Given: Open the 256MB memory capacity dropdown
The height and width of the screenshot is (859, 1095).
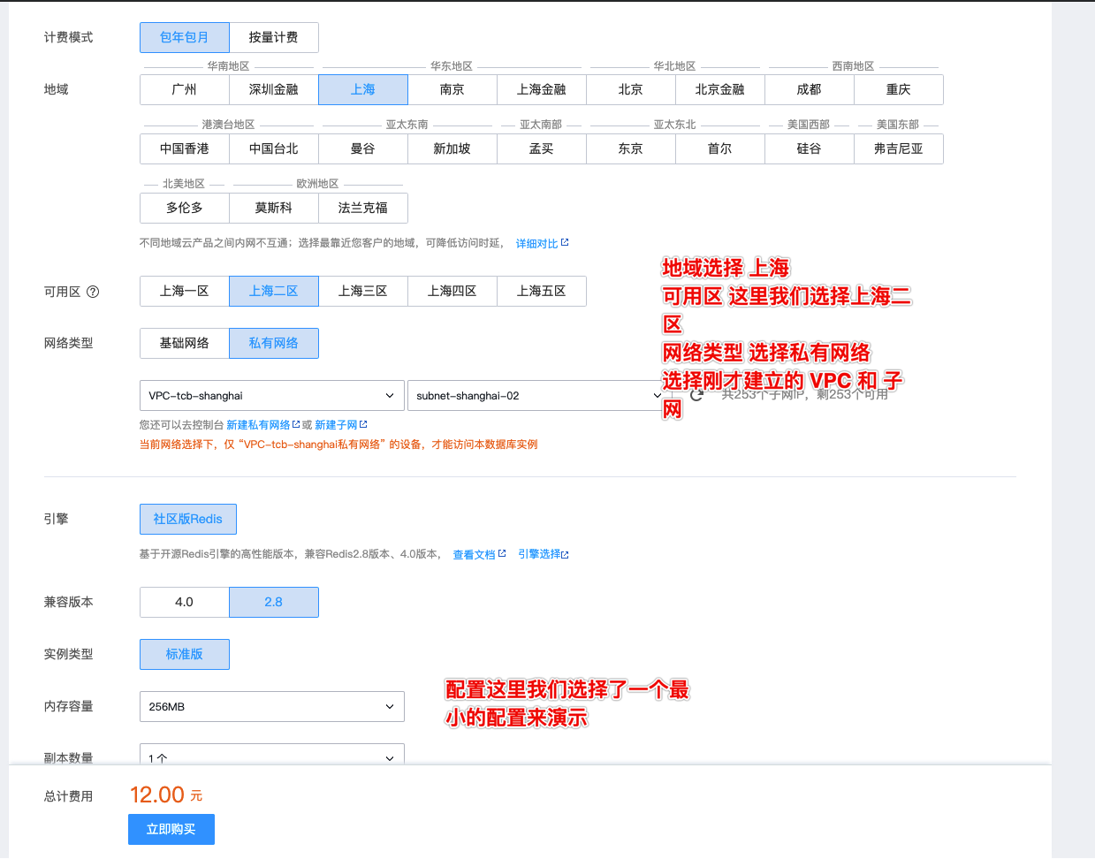Looking at the screenshot, I should [271, 706].
